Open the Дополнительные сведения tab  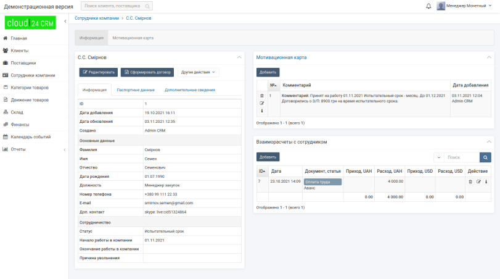pyautogui.click(x=189, y=90)
